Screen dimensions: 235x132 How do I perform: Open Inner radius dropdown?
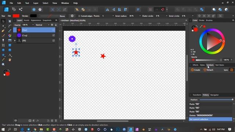pyautogui.click(x=140, y=16)
